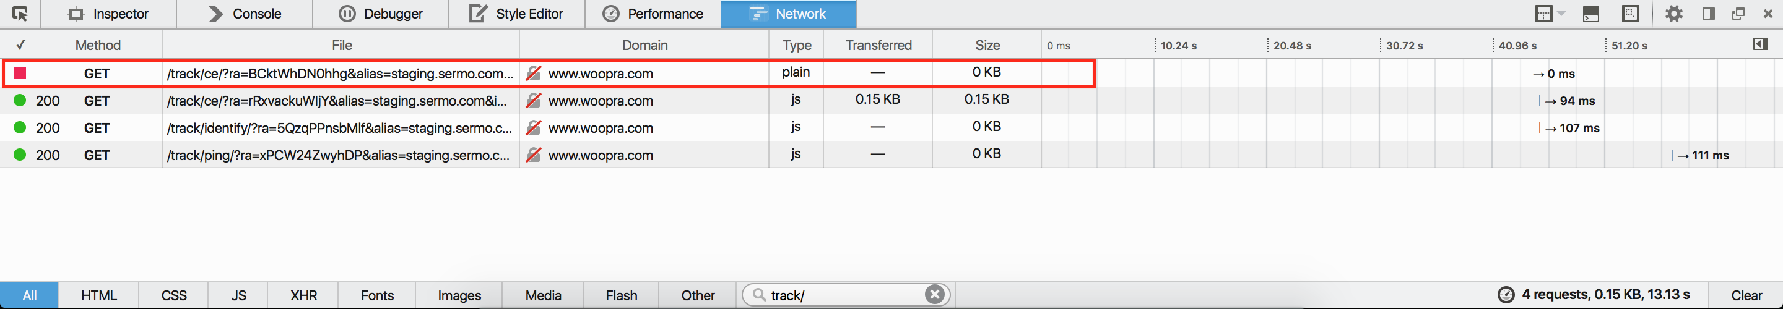This screenshot has height=309, width=1783.
Task: Show toolbox in separate window
Action: tap(1738, 14)
